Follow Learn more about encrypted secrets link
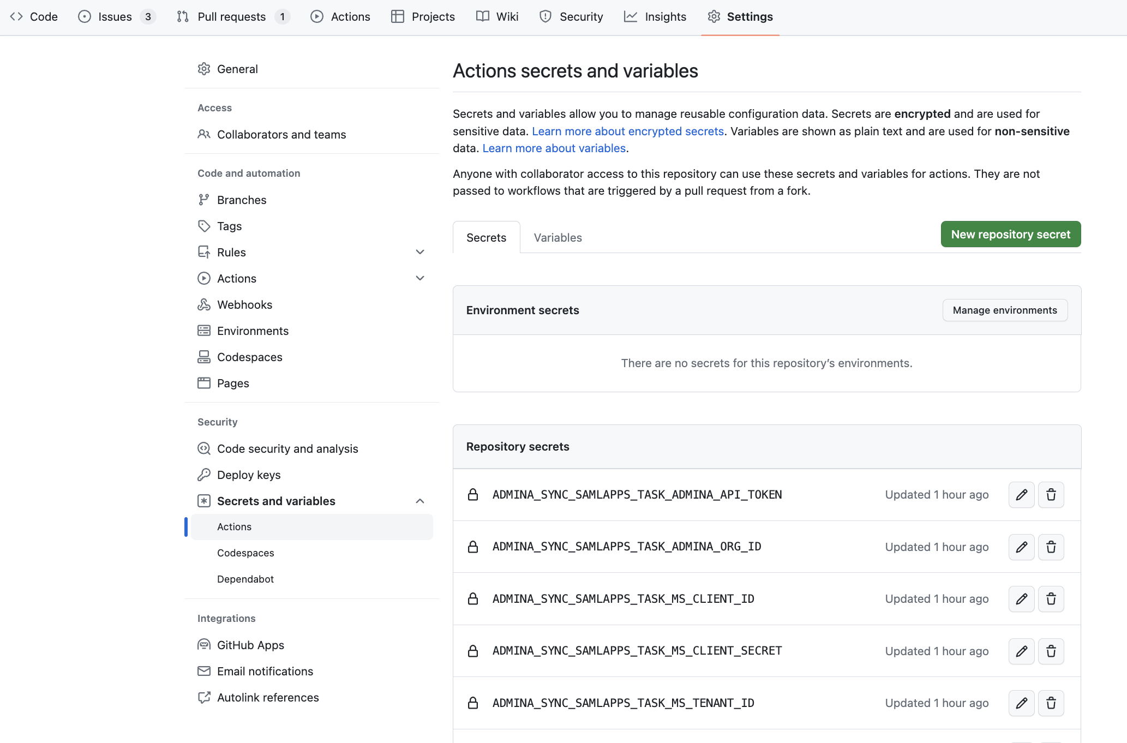Viewport: 1127px width, 743px height. 627,131
